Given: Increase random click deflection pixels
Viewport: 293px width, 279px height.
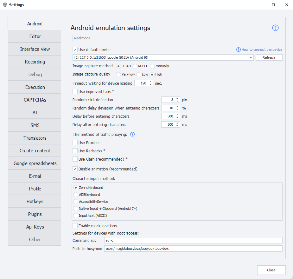Looking at the screenshot, I should 177,98.
